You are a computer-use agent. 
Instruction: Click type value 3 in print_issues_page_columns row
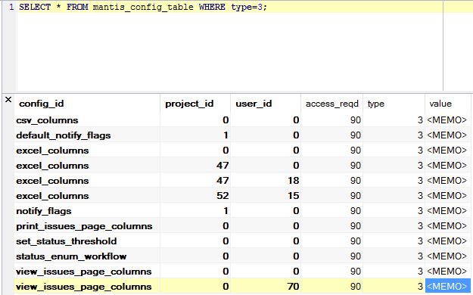(x=394, y=226)
